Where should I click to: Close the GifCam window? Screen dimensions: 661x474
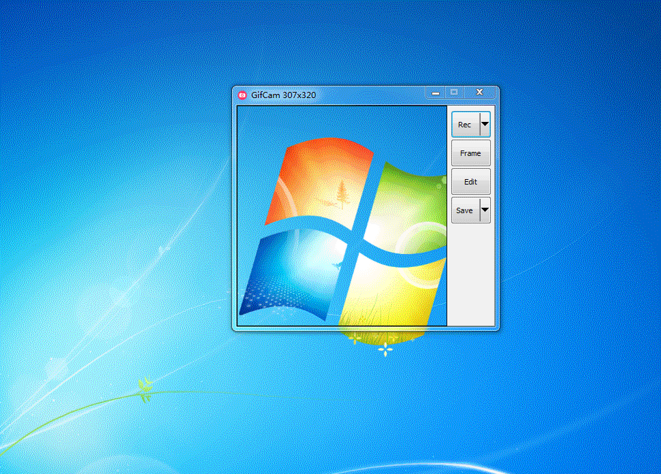[479, 93]
